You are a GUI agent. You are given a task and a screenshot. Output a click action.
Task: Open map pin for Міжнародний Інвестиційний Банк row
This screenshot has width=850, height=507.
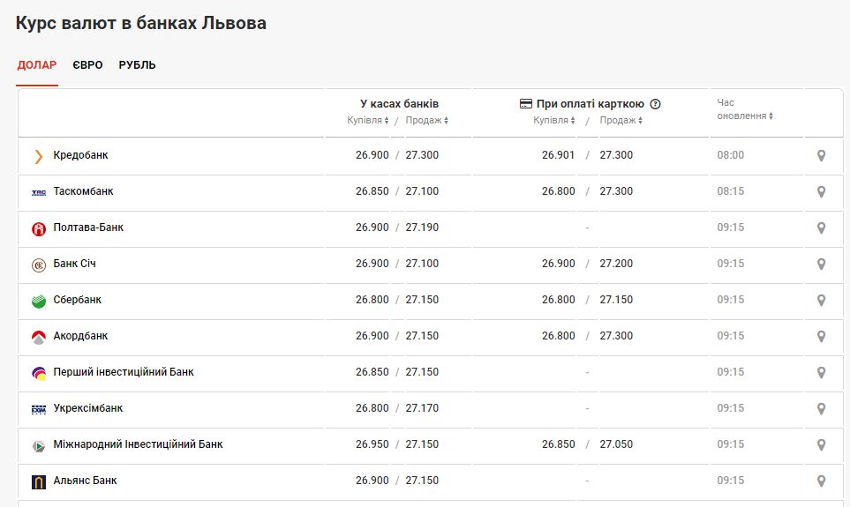click(821, 444)
